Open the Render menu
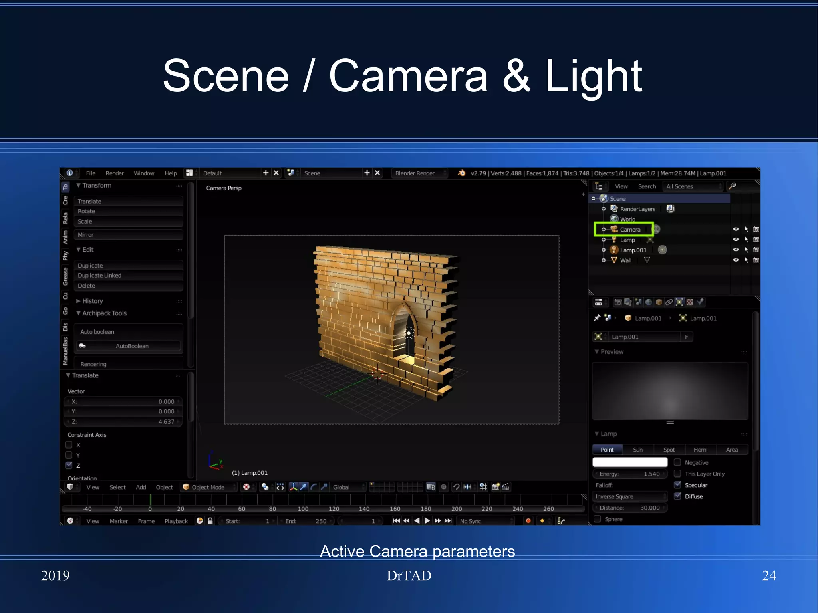The height and width of the screenshot is (613, 818). tap(115, 173)
